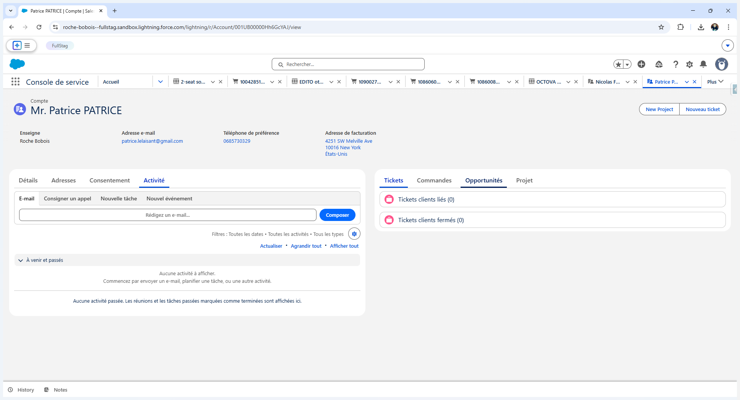Select the Consigner un appel tab

click(x=67, y=198)
